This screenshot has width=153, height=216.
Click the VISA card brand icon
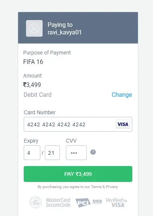[x=123, y=124]
